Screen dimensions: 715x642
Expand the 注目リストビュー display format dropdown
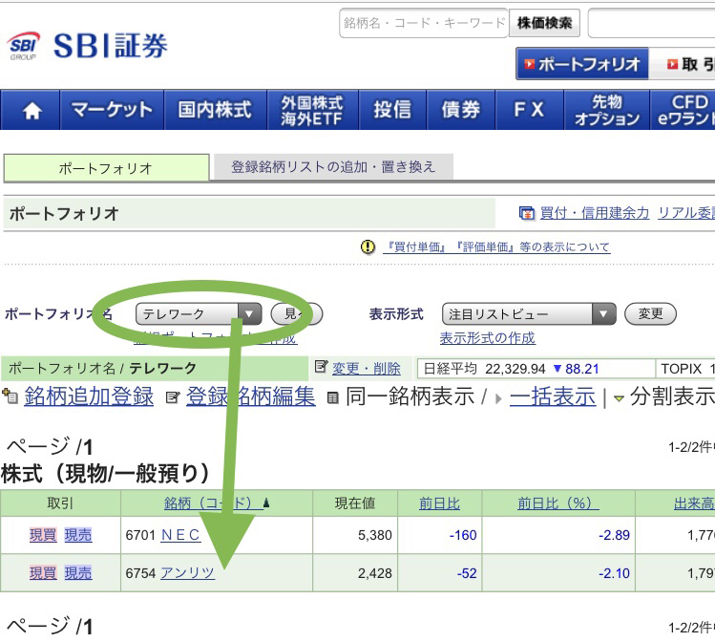click(x=529, y=314)
